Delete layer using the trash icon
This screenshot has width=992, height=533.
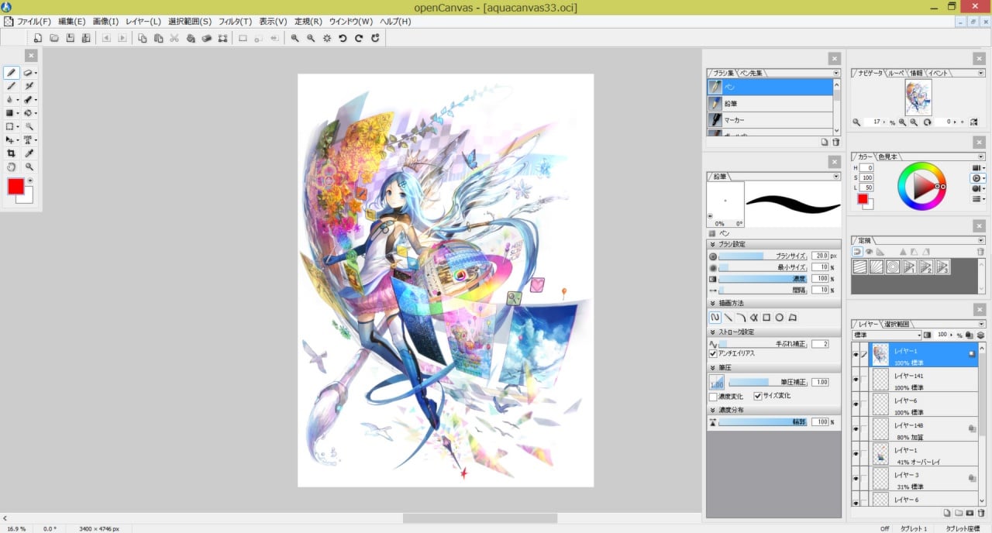[x=981, y=513]
